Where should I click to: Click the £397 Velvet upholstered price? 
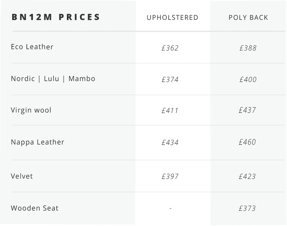point(170,176)
